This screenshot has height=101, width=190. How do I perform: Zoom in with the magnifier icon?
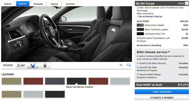[x=121, y=65]
